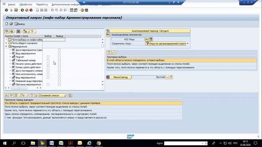This screenshot has width=262, height=147.
Task: Click the 433 Лица field
Action: (x=128, y=39)
